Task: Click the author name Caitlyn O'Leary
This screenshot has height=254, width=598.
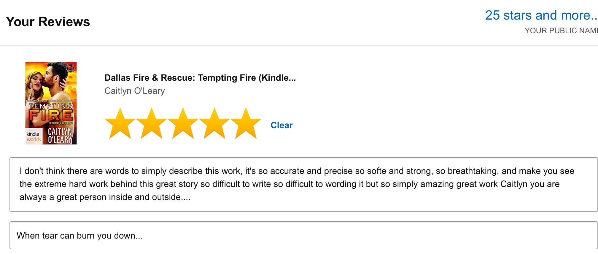Action: click(134, 91)
